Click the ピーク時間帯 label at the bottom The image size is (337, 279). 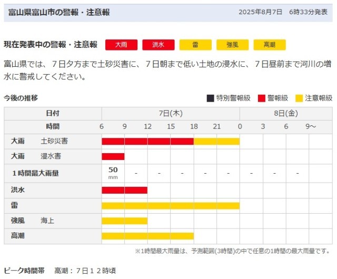point(24,271)
